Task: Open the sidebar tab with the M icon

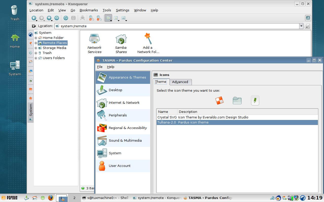Action: pos(31,71)
